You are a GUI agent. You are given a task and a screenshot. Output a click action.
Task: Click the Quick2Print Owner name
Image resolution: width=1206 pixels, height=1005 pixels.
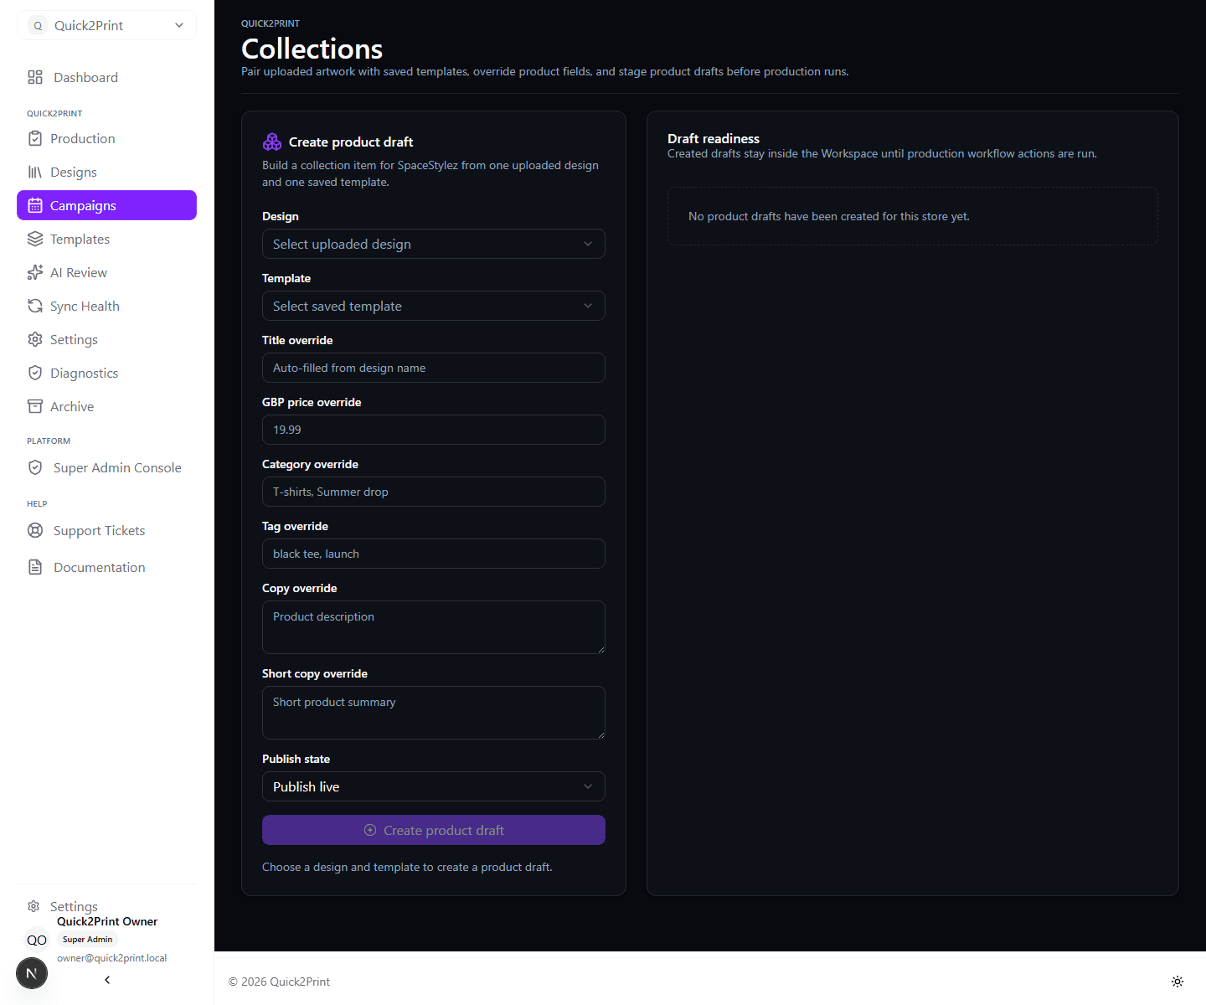(107, 921)
